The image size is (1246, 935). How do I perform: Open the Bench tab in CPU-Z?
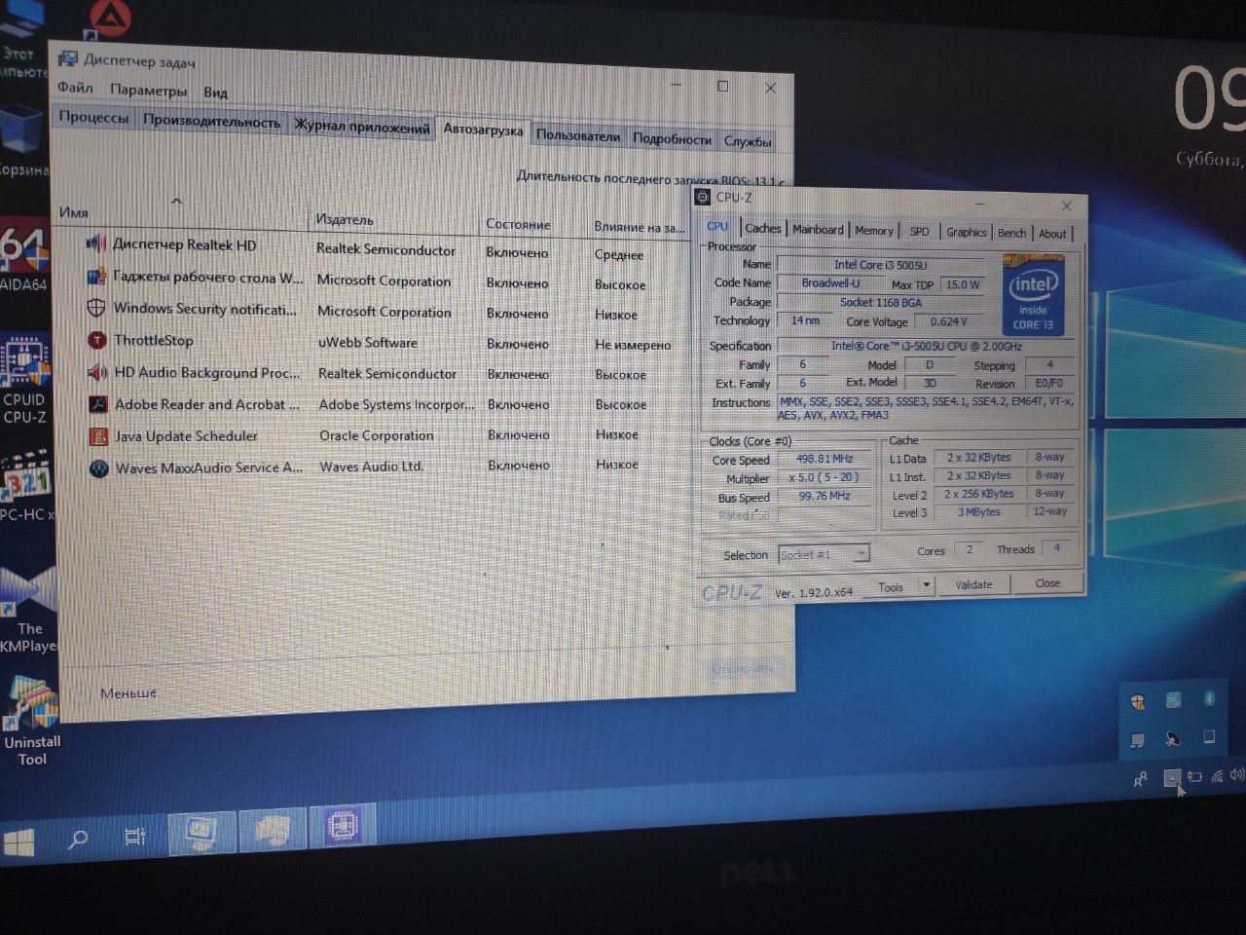point(1012,233)
